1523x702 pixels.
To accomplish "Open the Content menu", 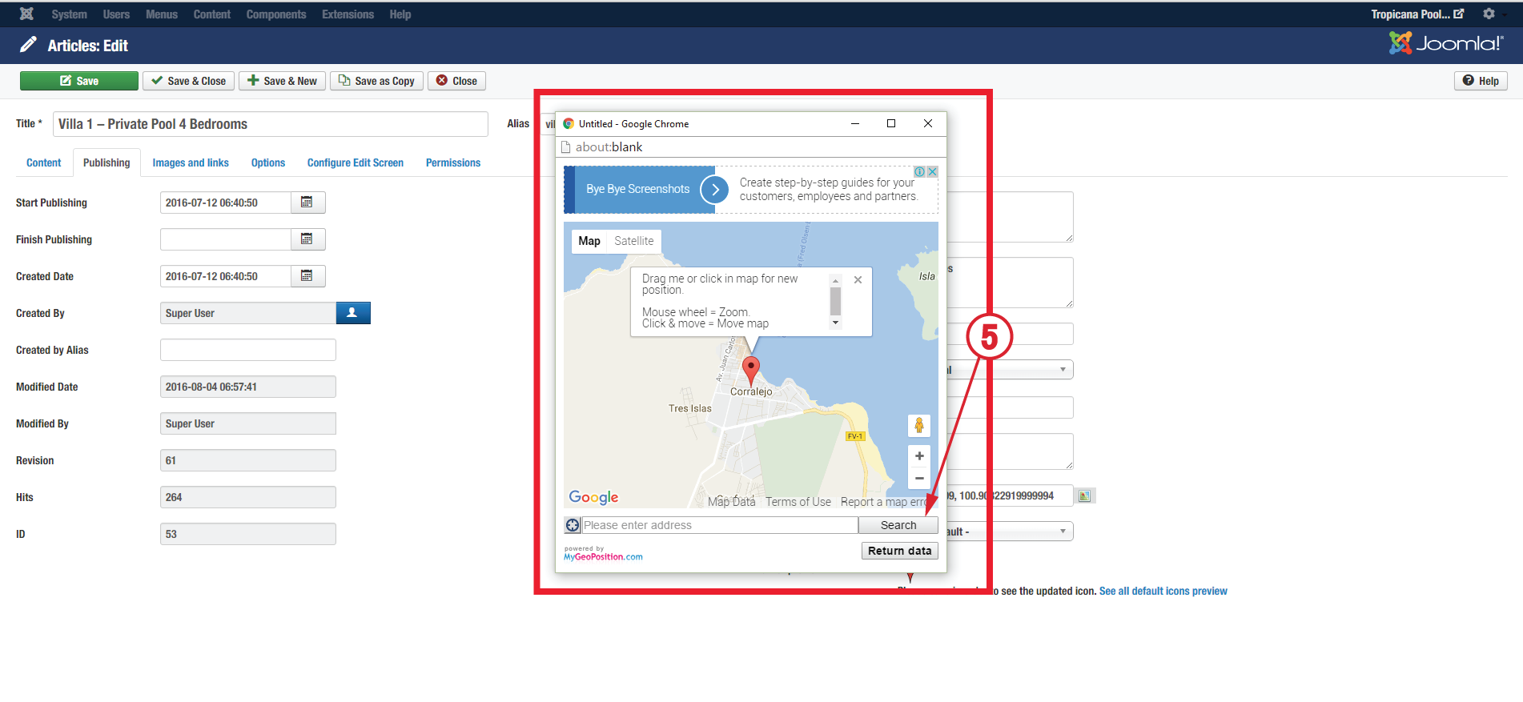I will click(x=212, y=14).
